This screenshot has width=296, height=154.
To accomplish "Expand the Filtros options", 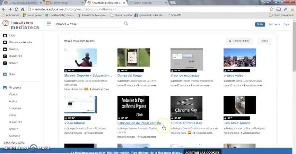I will coord(264,41).
